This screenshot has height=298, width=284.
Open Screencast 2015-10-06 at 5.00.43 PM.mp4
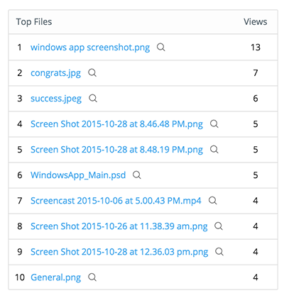click(116, 201)
